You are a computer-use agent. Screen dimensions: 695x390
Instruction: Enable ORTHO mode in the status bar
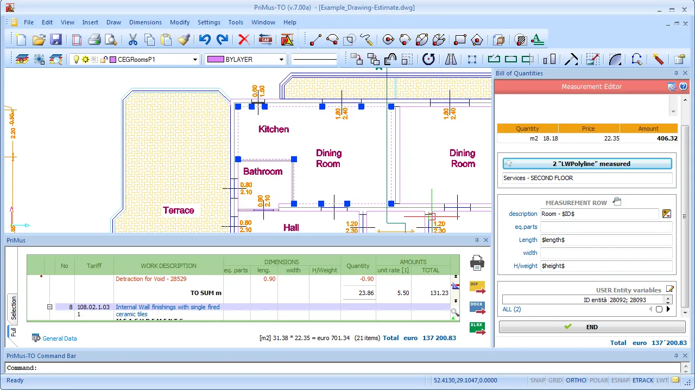coord(576,380)
